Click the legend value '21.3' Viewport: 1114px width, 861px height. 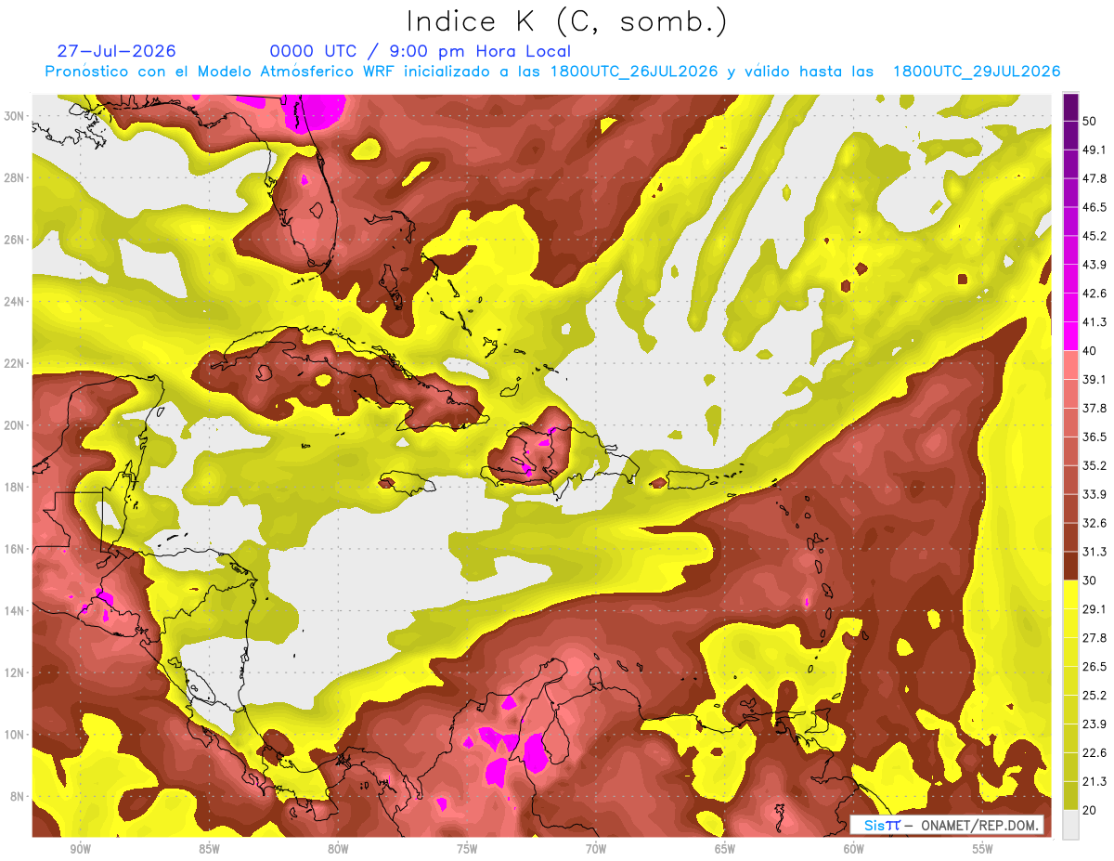tap(1095, 781)
